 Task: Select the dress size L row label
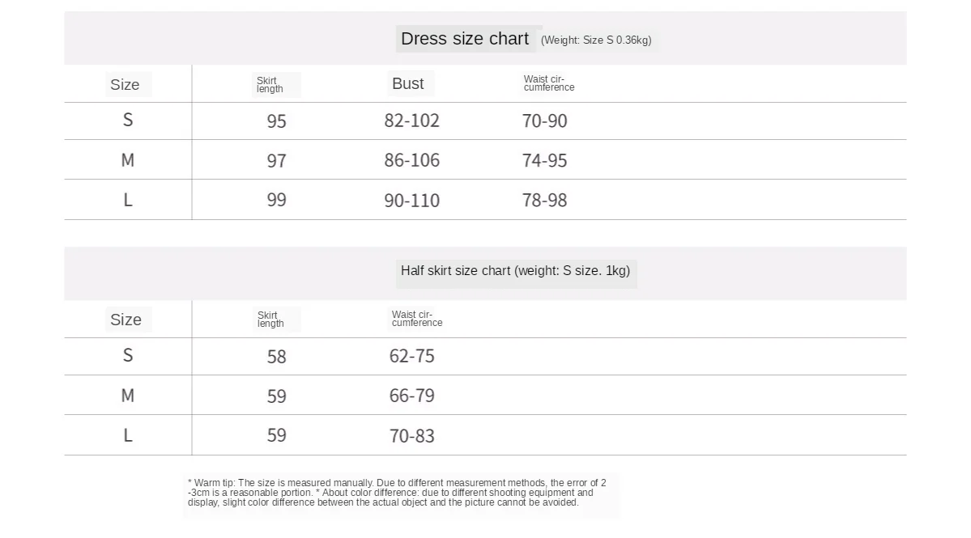[128, 200]
